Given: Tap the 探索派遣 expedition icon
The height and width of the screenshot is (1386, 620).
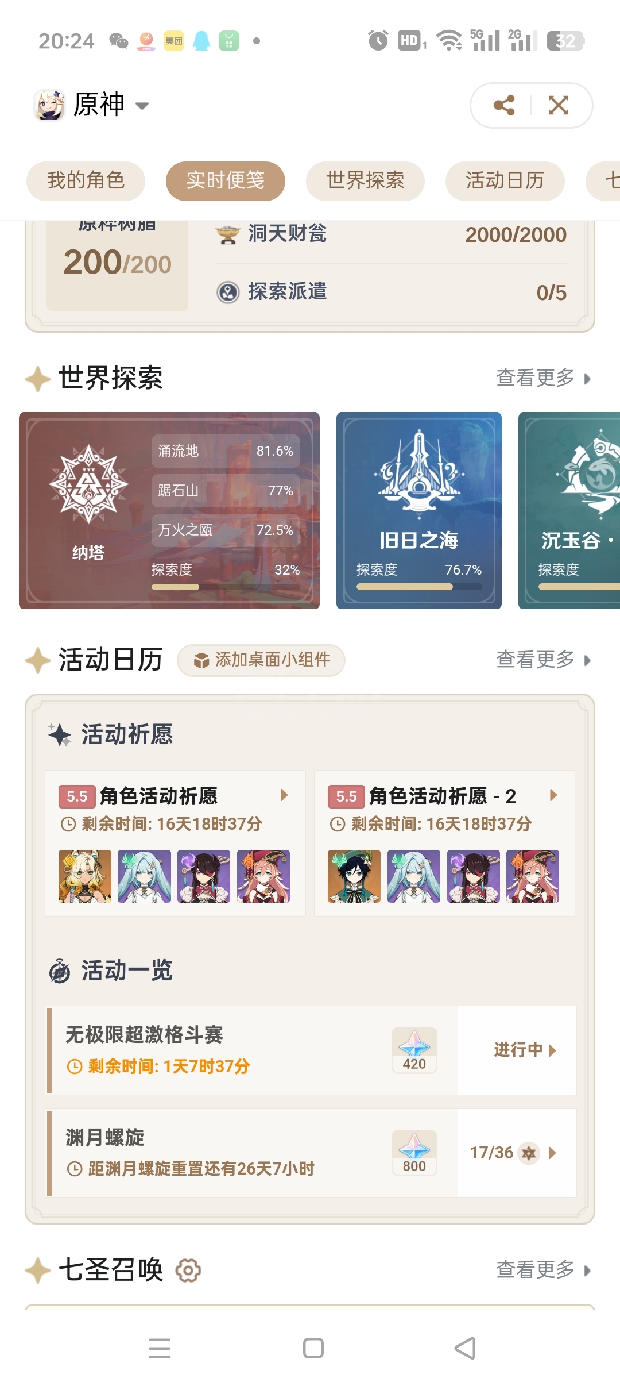Looking at the screenshot, I should [228, 292].
